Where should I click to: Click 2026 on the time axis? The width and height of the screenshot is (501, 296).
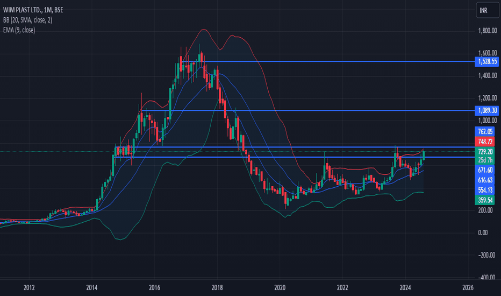[x=468, y=287]
